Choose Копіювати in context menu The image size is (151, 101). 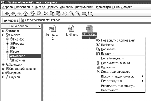pos(120,49)
